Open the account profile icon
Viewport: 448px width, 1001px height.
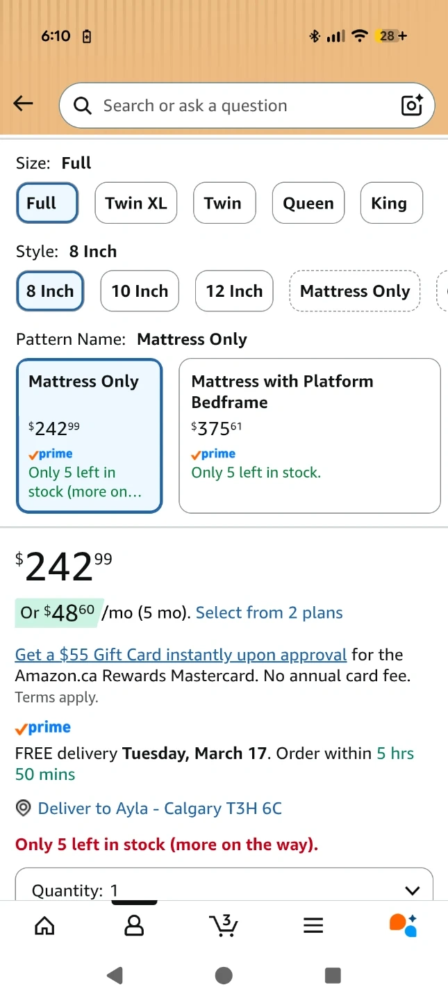pyautogui.click(x=134, y=925)
